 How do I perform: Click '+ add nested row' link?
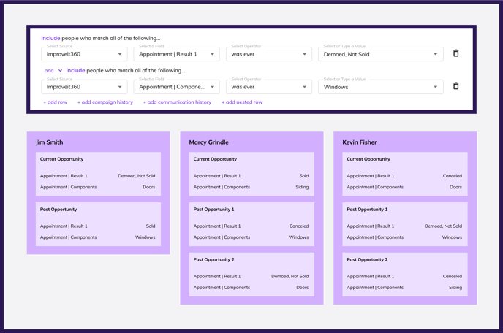(x=242, y=102)
